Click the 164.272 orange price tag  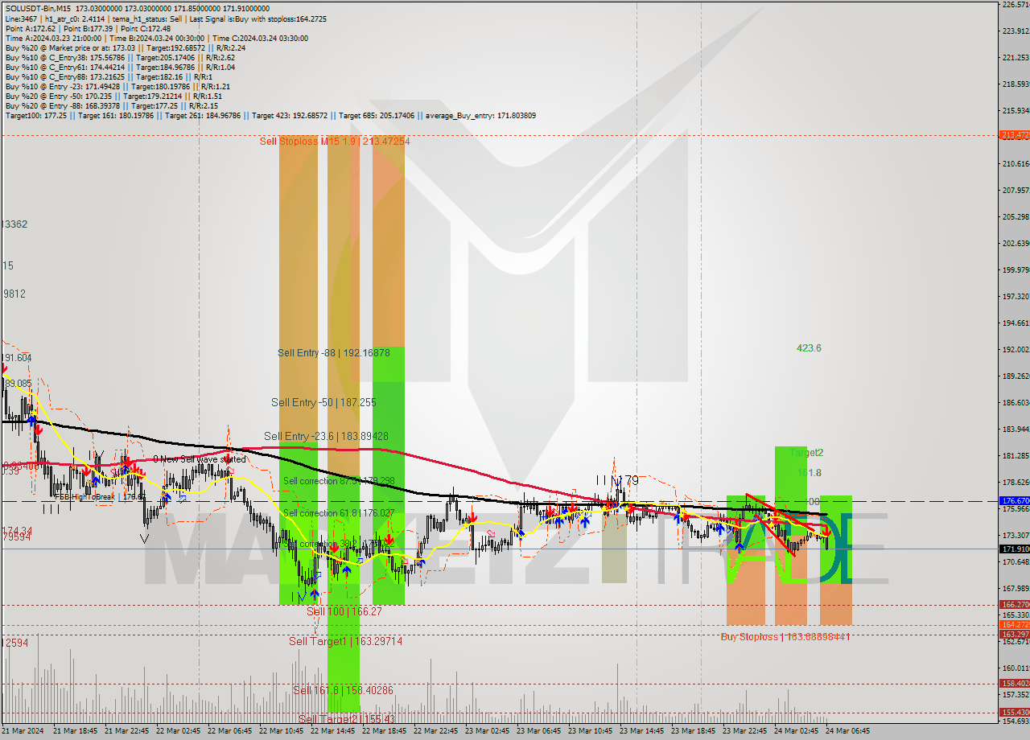tap(1014, 624)
